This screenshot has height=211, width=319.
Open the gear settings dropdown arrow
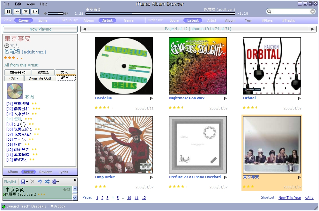(58, 182)
